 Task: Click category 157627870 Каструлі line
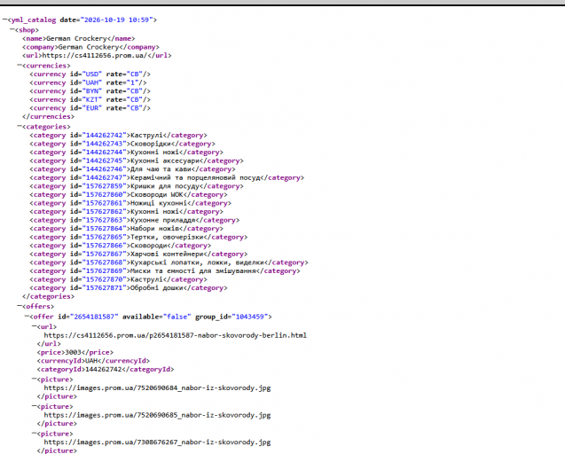click(119, 279)
